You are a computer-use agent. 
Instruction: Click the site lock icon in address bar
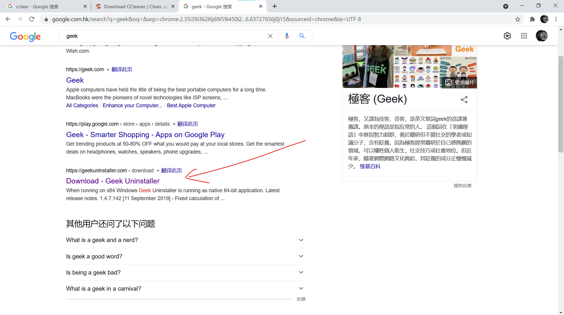tap(46, 19)
